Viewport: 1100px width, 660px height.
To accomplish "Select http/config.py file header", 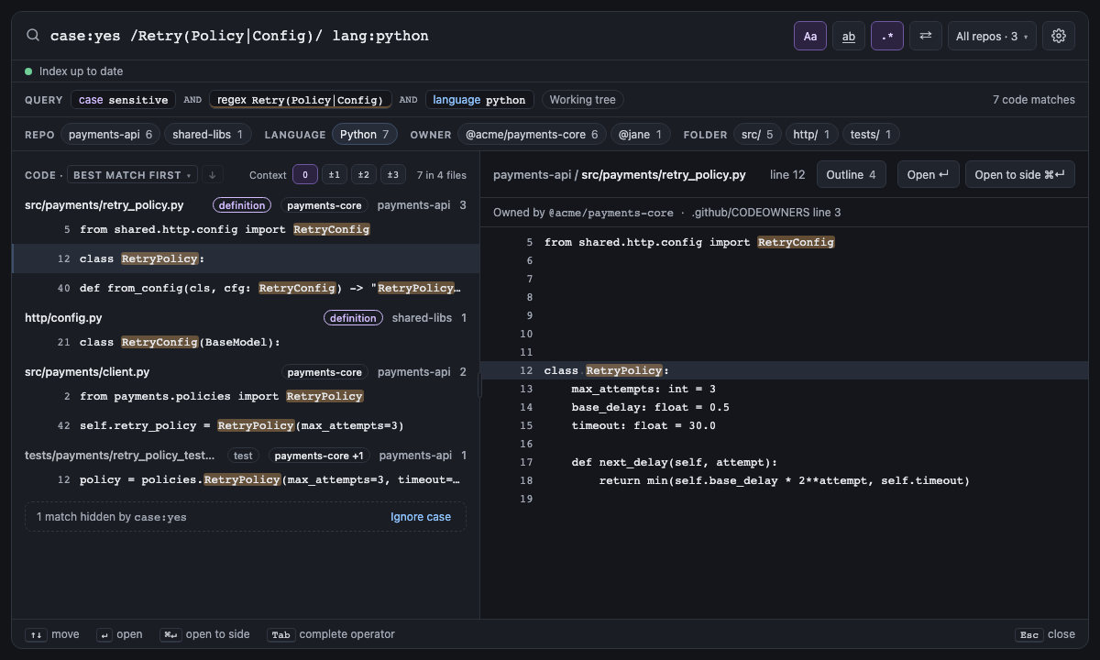I will point(246,318).
